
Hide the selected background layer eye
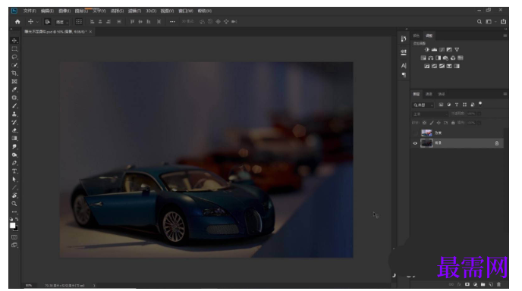coord(415,143)
